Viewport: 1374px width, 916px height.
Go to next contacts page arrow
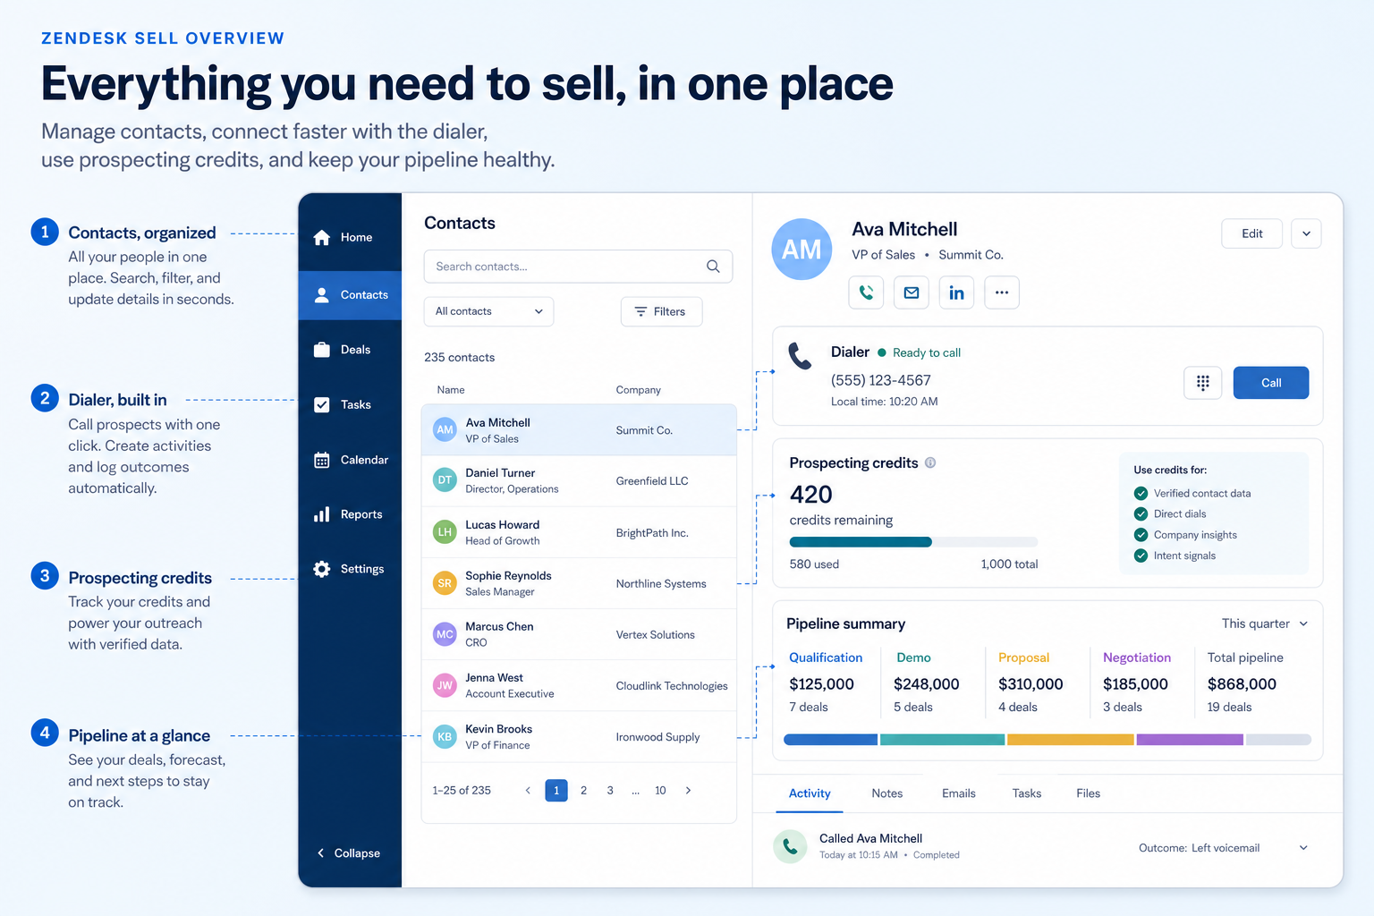(688, 790)
